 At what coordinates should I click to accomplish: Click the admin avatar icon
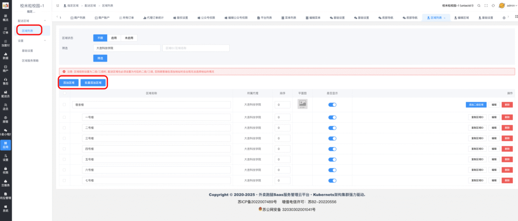pyautogui.click(x=502, y=6)
